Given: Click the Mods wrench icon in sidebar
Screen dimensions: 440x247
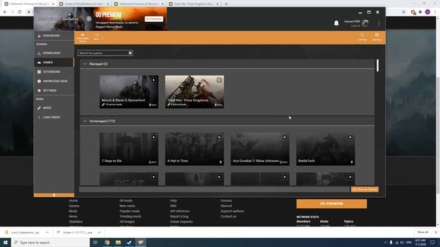Looking at the screenshot, I should tap(39, 108).
